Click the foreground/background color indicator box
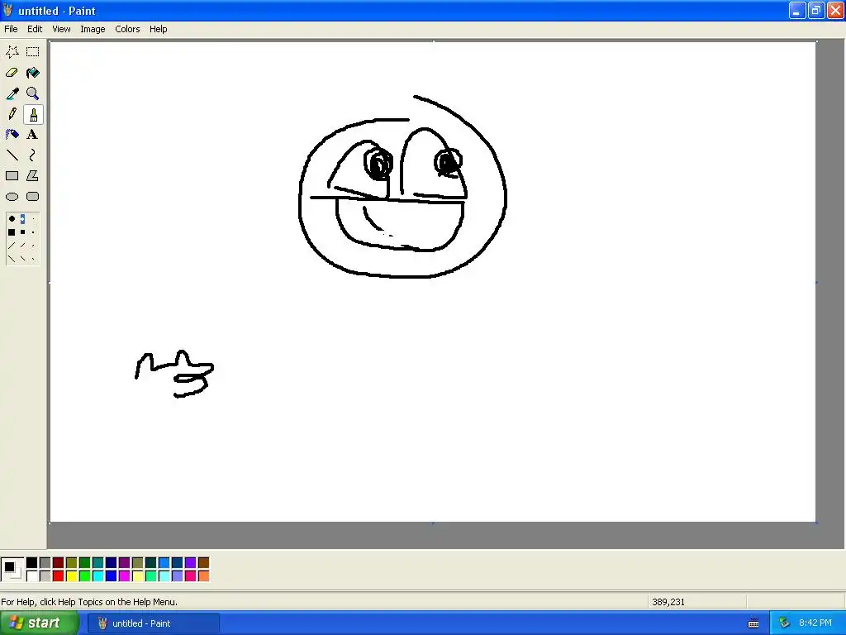The image size is (846, 635). click(12, 570)
